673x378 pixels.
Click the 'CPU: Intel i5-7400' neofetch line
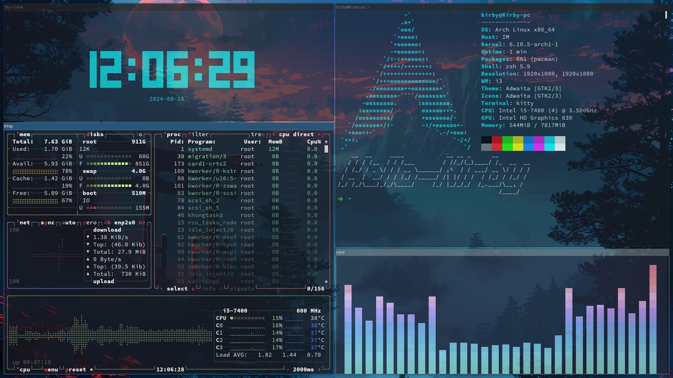(539, 110)
